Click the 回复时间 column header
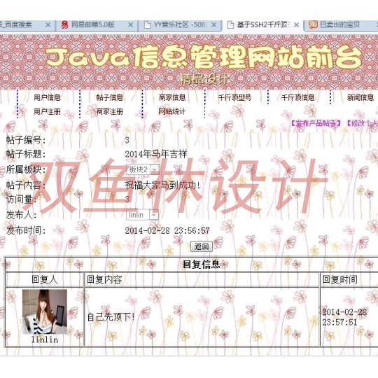This screenshot has height=378, width=378. click(340, 279)
